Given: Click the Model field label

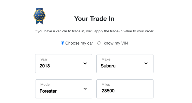Looking at the screenshot, I should click(x=45, y=84).
